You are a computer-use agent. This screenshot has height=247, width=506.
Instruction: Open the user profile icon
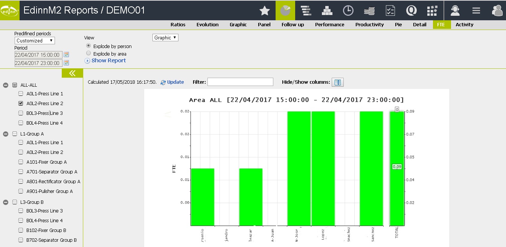[x=497, y=11]
